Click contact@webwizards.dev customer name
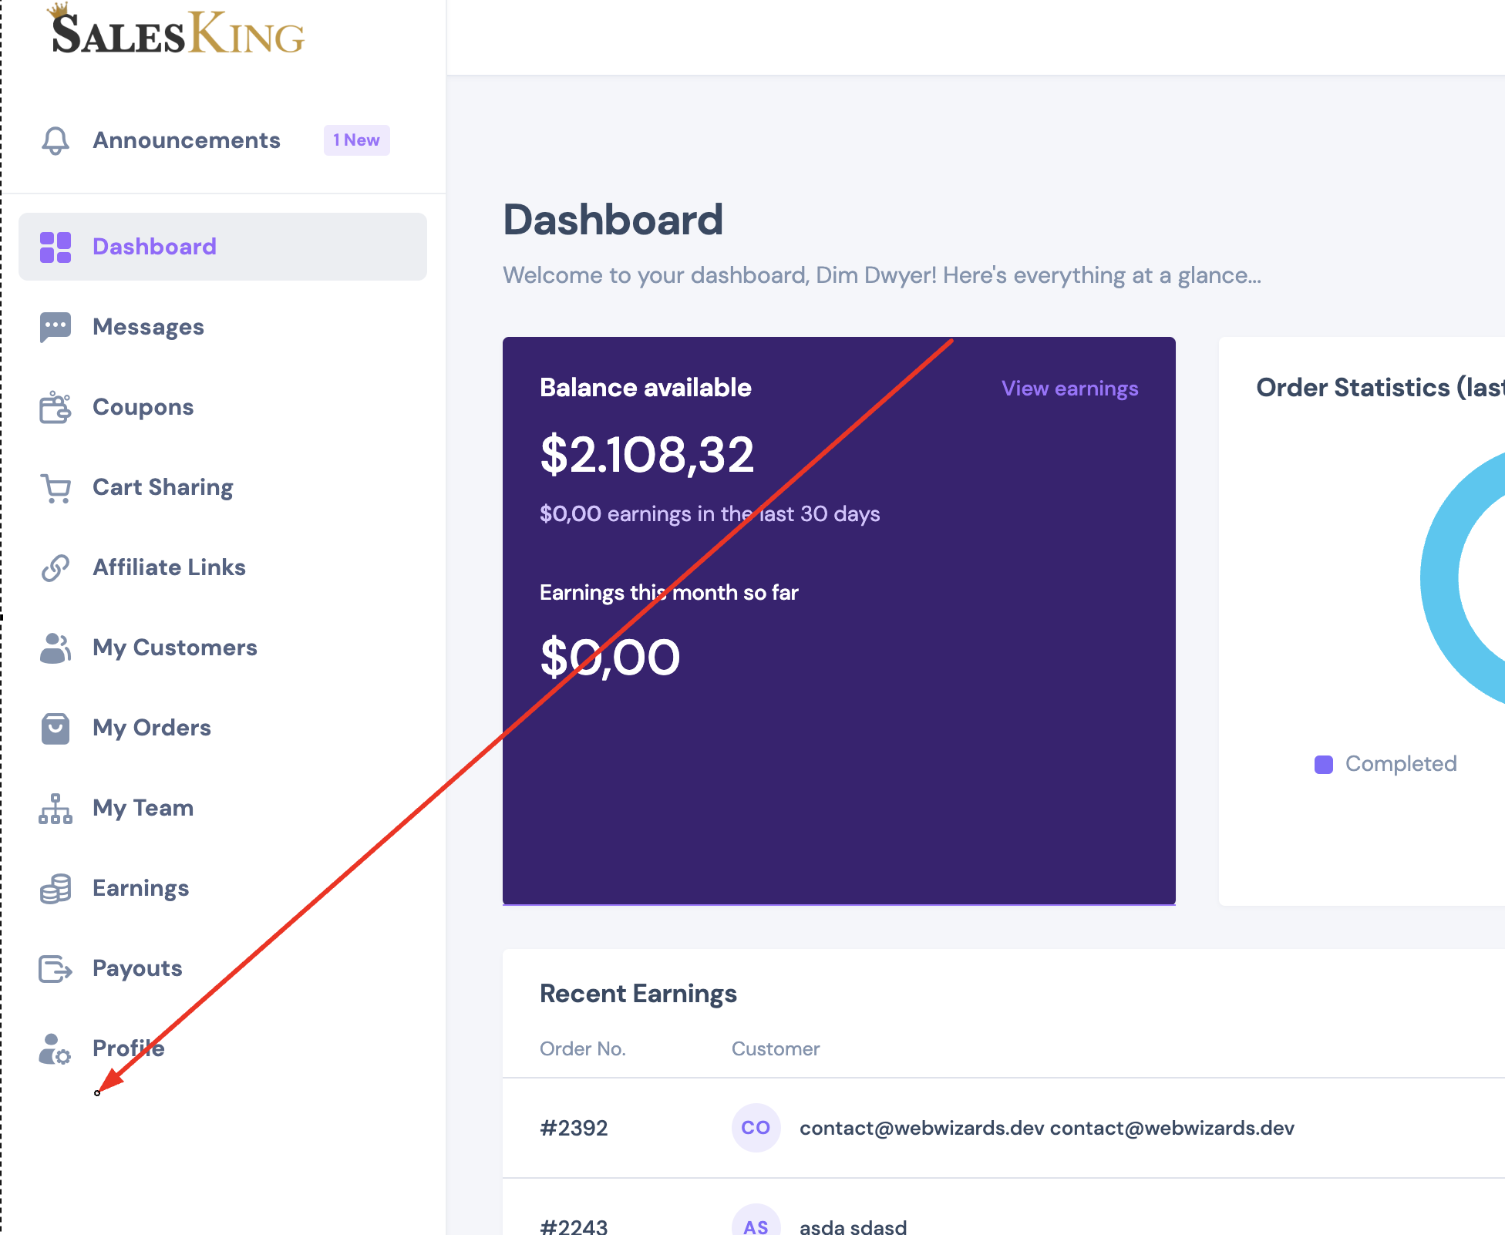 tap(1047, 1129)
